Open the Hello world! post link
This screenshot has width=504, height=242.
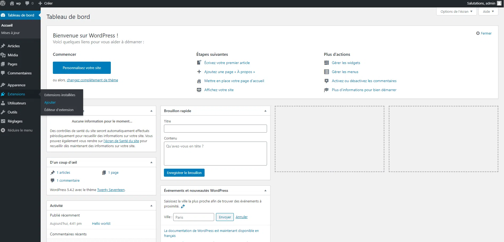coord(101,223)
